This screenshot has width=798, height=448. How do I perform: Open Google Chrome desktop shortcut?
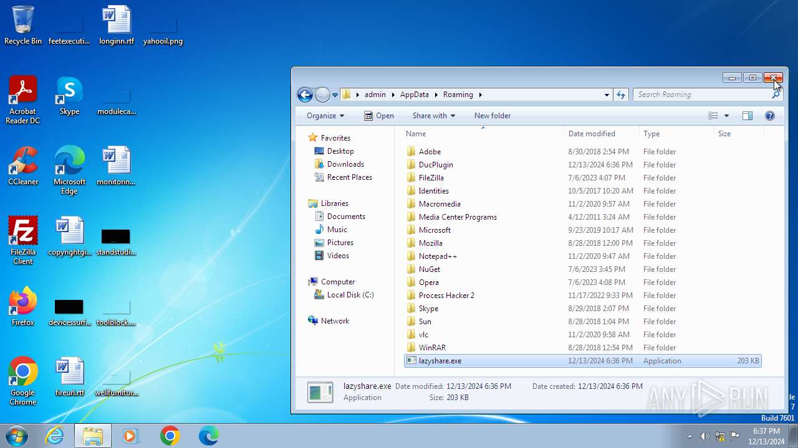pos(23,381)
